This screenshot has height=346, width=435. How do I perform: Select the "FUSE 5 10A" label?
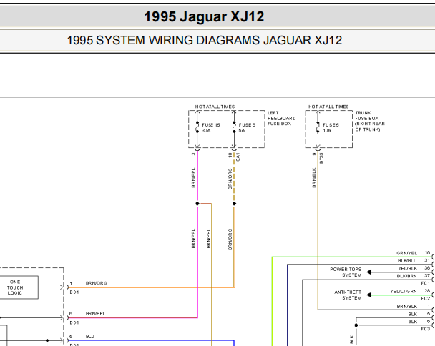pyautogui.click(x=331, y=127)
